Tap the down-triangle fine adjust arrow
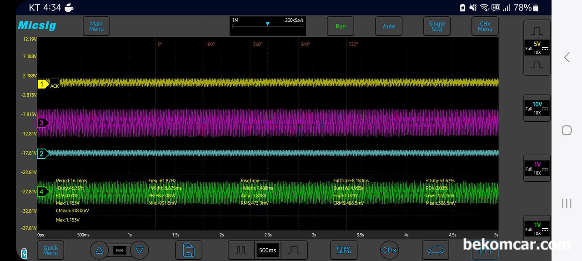The width and height of the screenshot is (582, 261). click(x=140, y=250)
